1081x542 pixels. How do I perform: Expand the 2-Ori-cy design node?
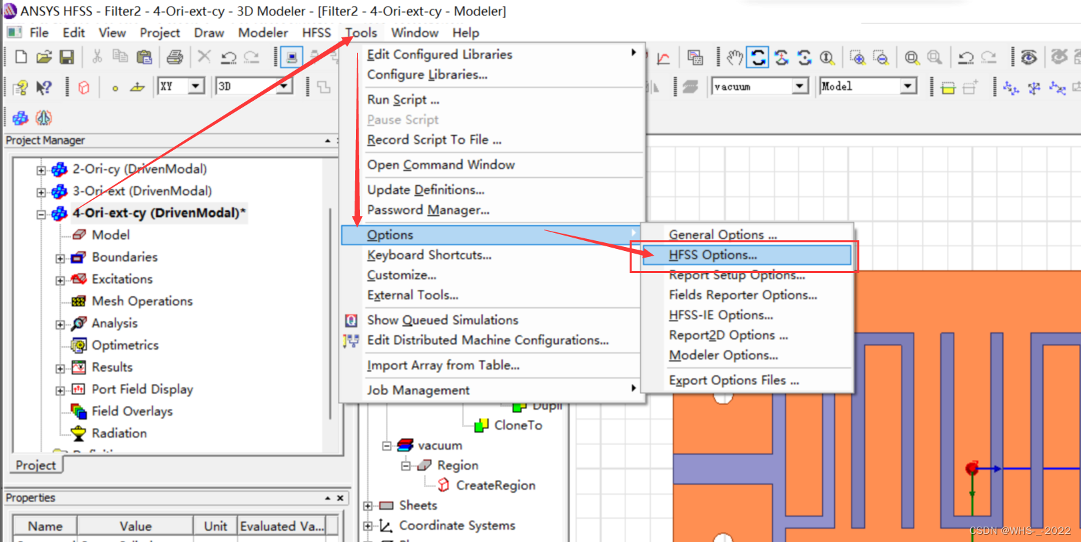(x=41, y=170)
